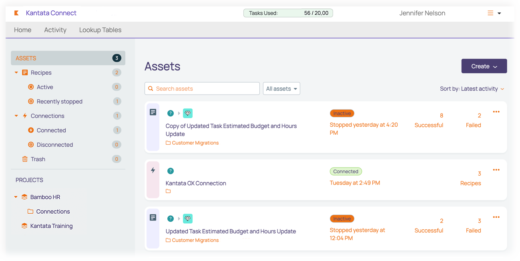Screen dimensions: 520x261
Task: Open the Sort by Latest activity dropdown
Action: coord(472,89)
